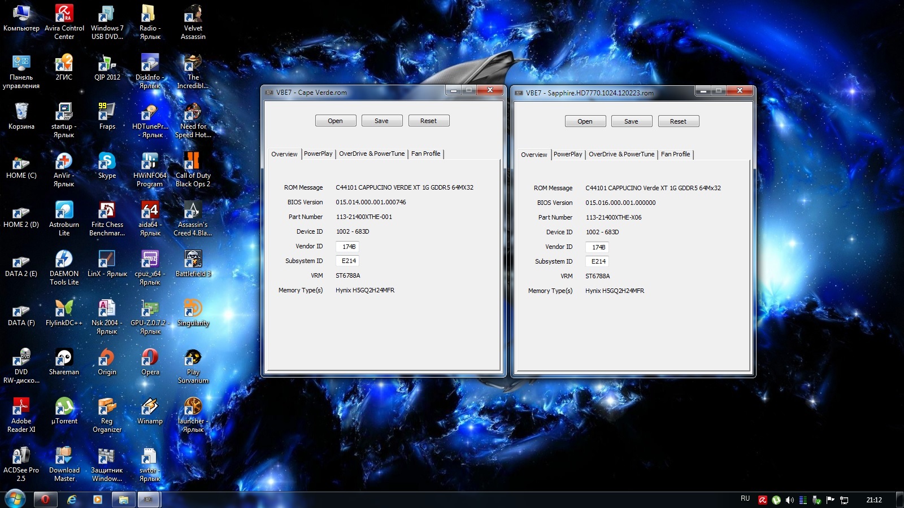The width and height of the screenshot is (904, 508).
Task: Click the µTorrent desktop icon
Action: (64, 411)
